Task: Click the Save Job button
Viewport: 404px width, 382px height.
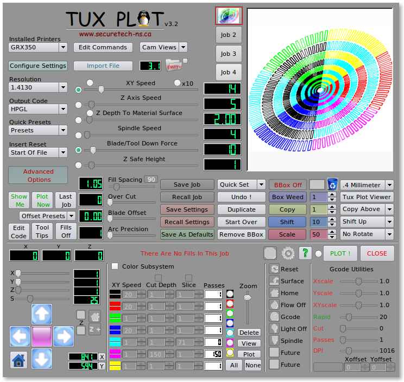Action: 187,184
